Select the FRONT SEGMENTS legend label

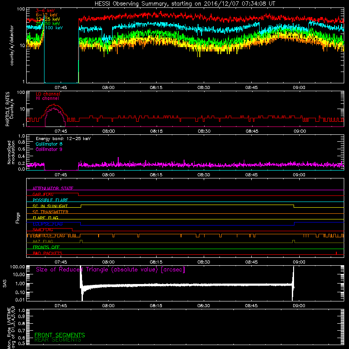(x=60, y=335)
